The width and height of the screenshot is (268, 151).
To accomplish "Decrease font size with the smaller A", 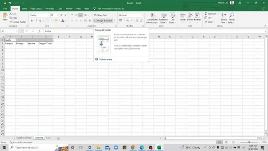I will pyautogui.click(x=65, y=15).
